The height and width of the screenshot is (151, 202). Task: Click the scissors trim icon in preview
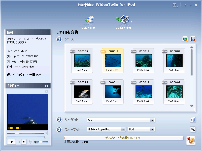pos(47,133)
